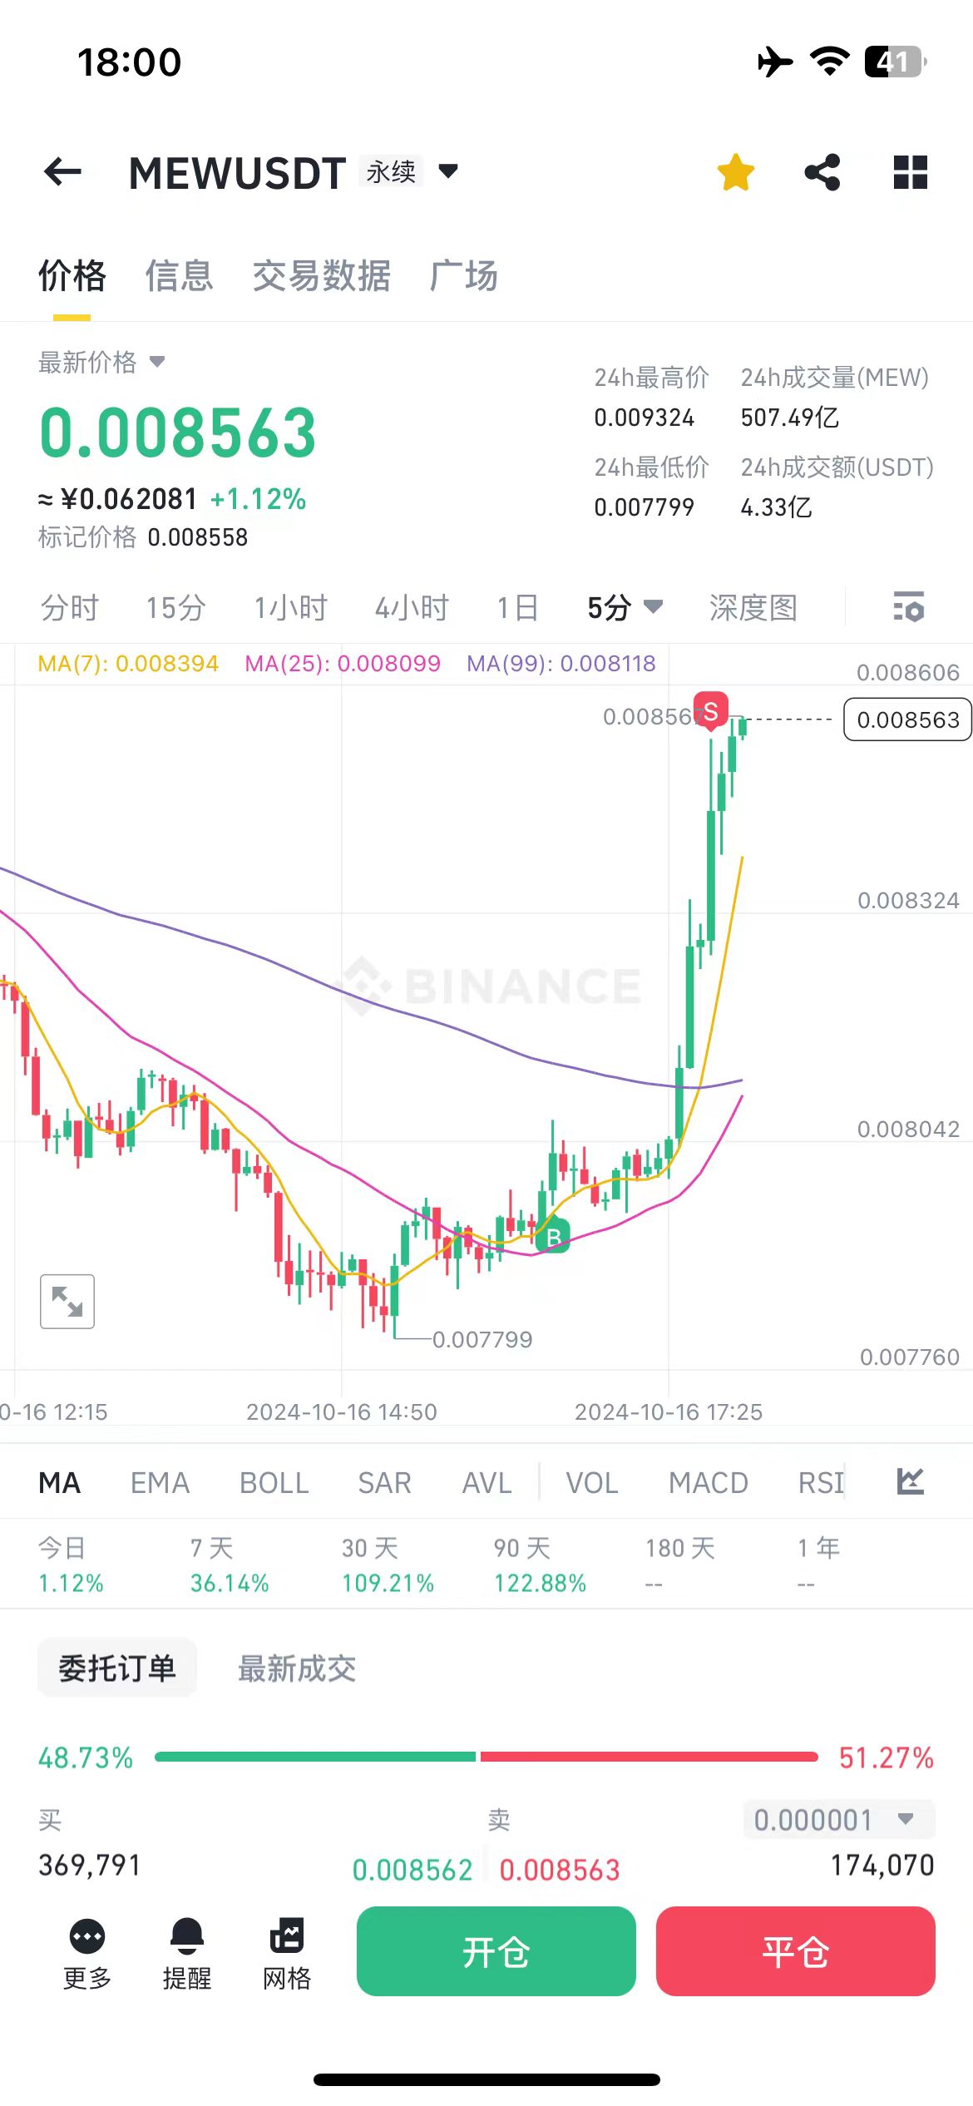
Task: Expand the MEWUSDT pair selector arrow
Action: [x=448, y=171]
